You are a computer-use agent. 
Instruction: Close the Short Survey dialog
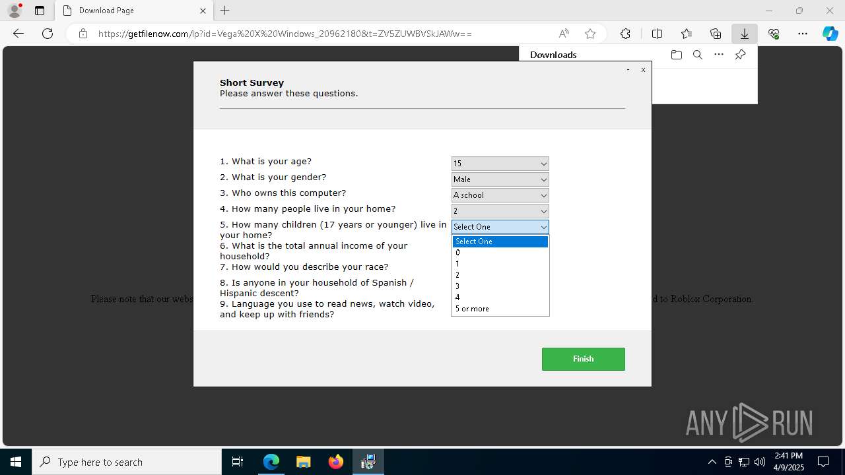[x=643, y=70]
